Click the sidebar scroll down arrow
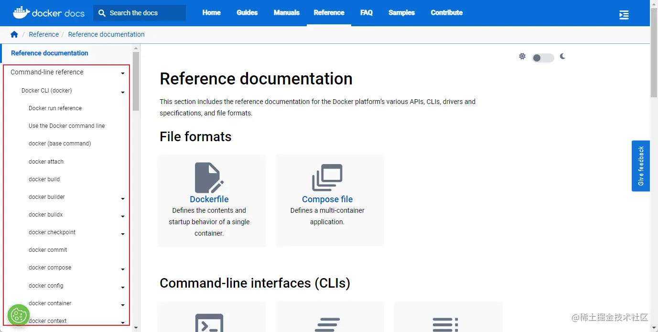The height and width of the screenshot is (332, 658). pos(136,328)
